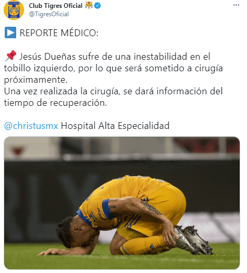Click the 'Una vez realizada la cirugía' sentence

tap(62, 91)
